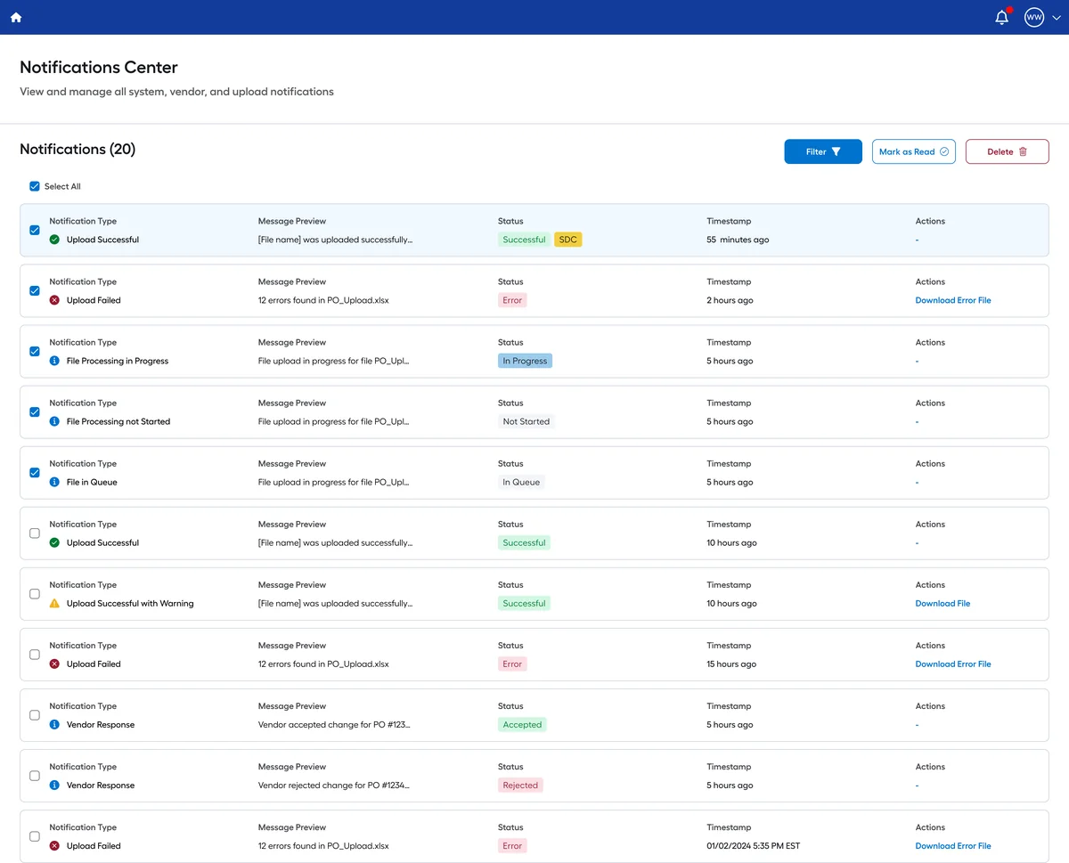Download Error File for 2 hours ago failure
This screenshot has height=863, width=1069.
click(953, 300)
